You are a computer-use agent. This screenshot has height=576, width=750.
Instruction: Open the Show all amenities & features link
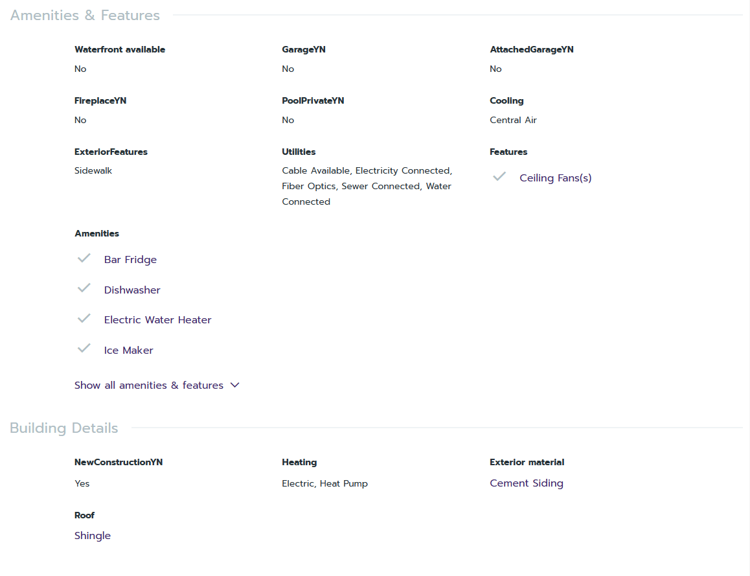tap(149, 385)
